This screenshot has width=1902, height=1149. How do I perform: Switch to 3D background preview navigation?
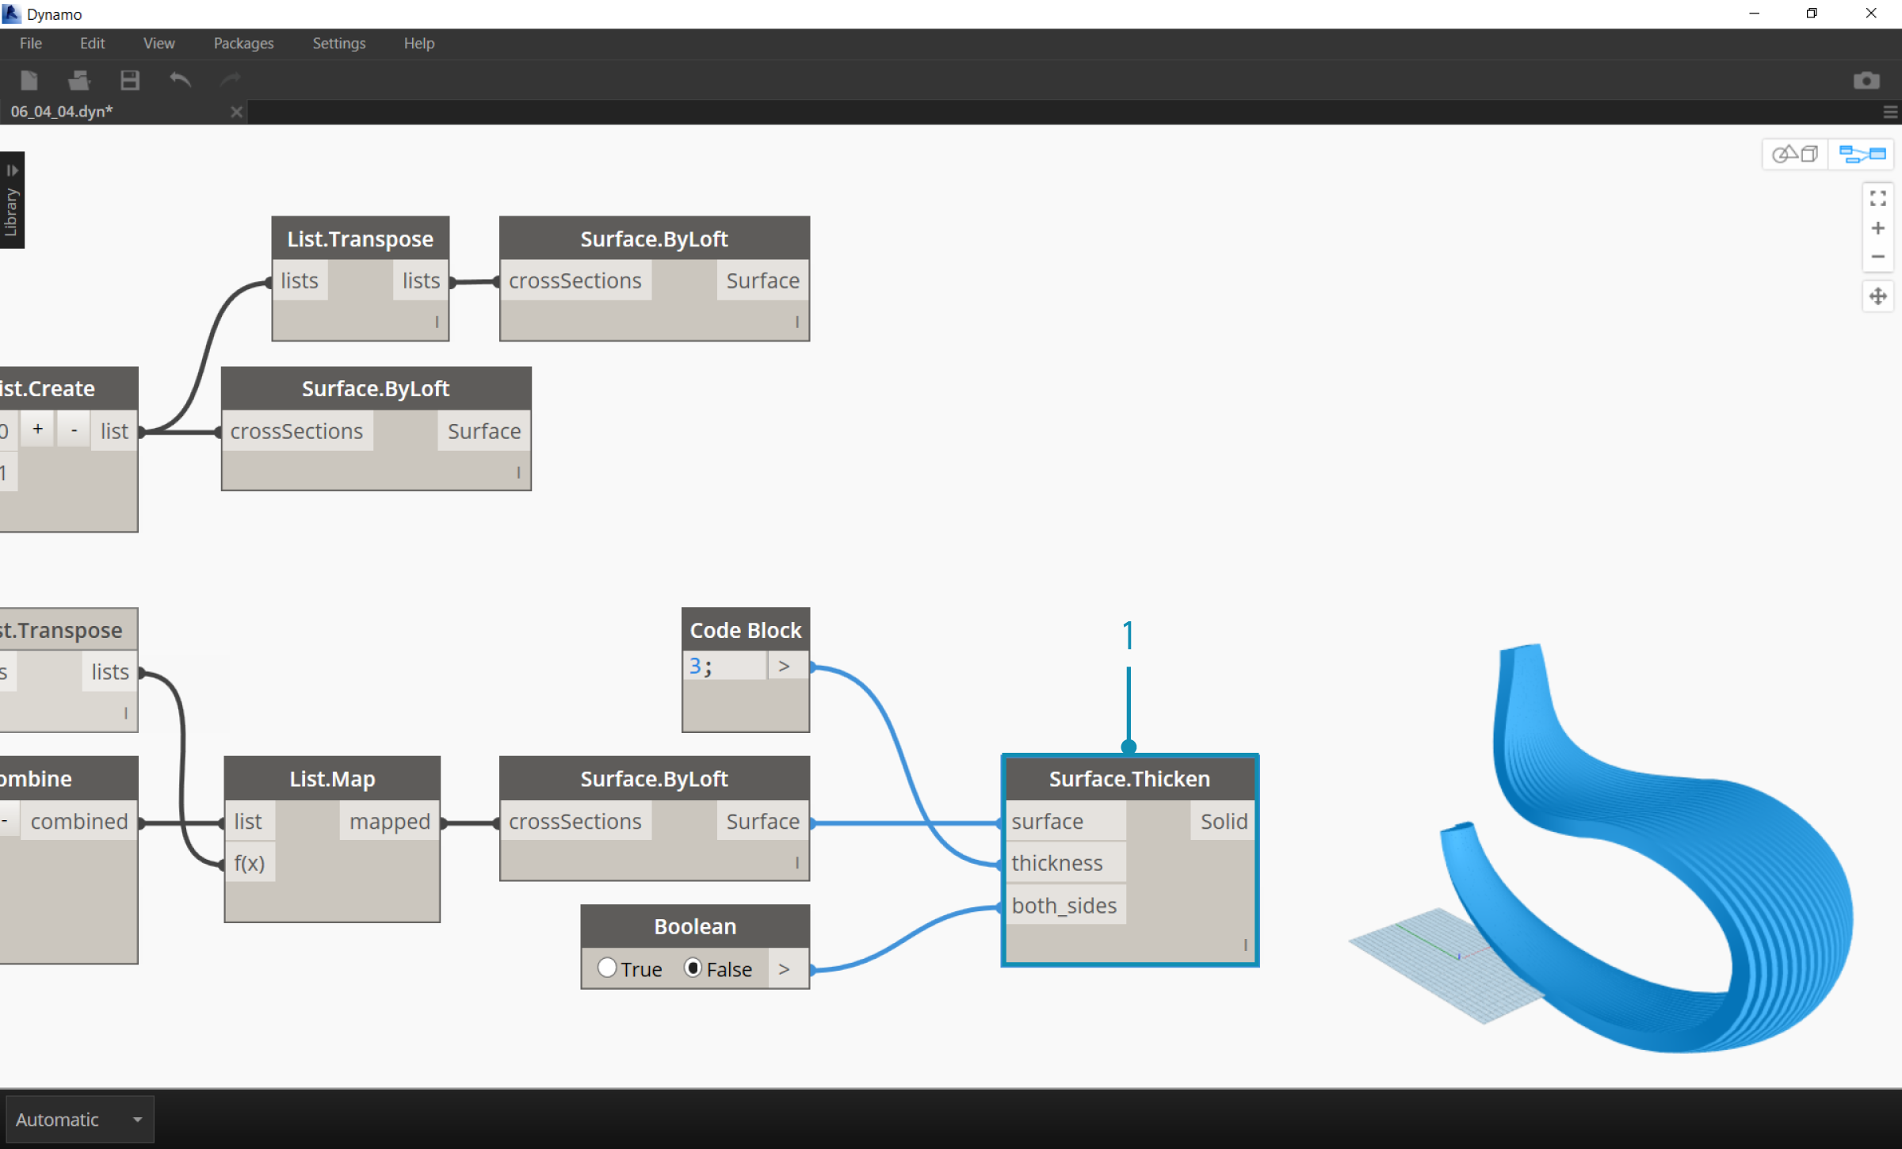tap(1795, 154)
